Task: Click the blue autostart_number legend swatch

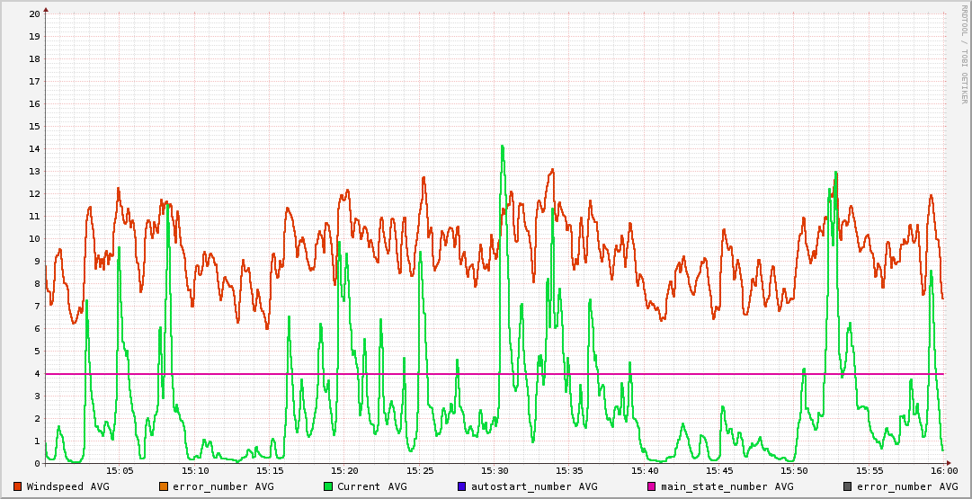Action: pyautogui.click(x=462, y=486)
